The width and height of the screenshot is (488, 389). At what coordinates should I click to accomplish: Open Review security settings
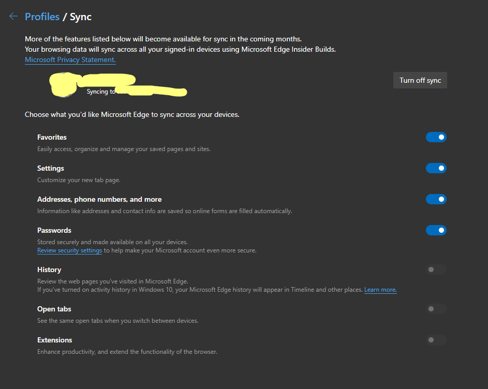click(x=69, y=250)
